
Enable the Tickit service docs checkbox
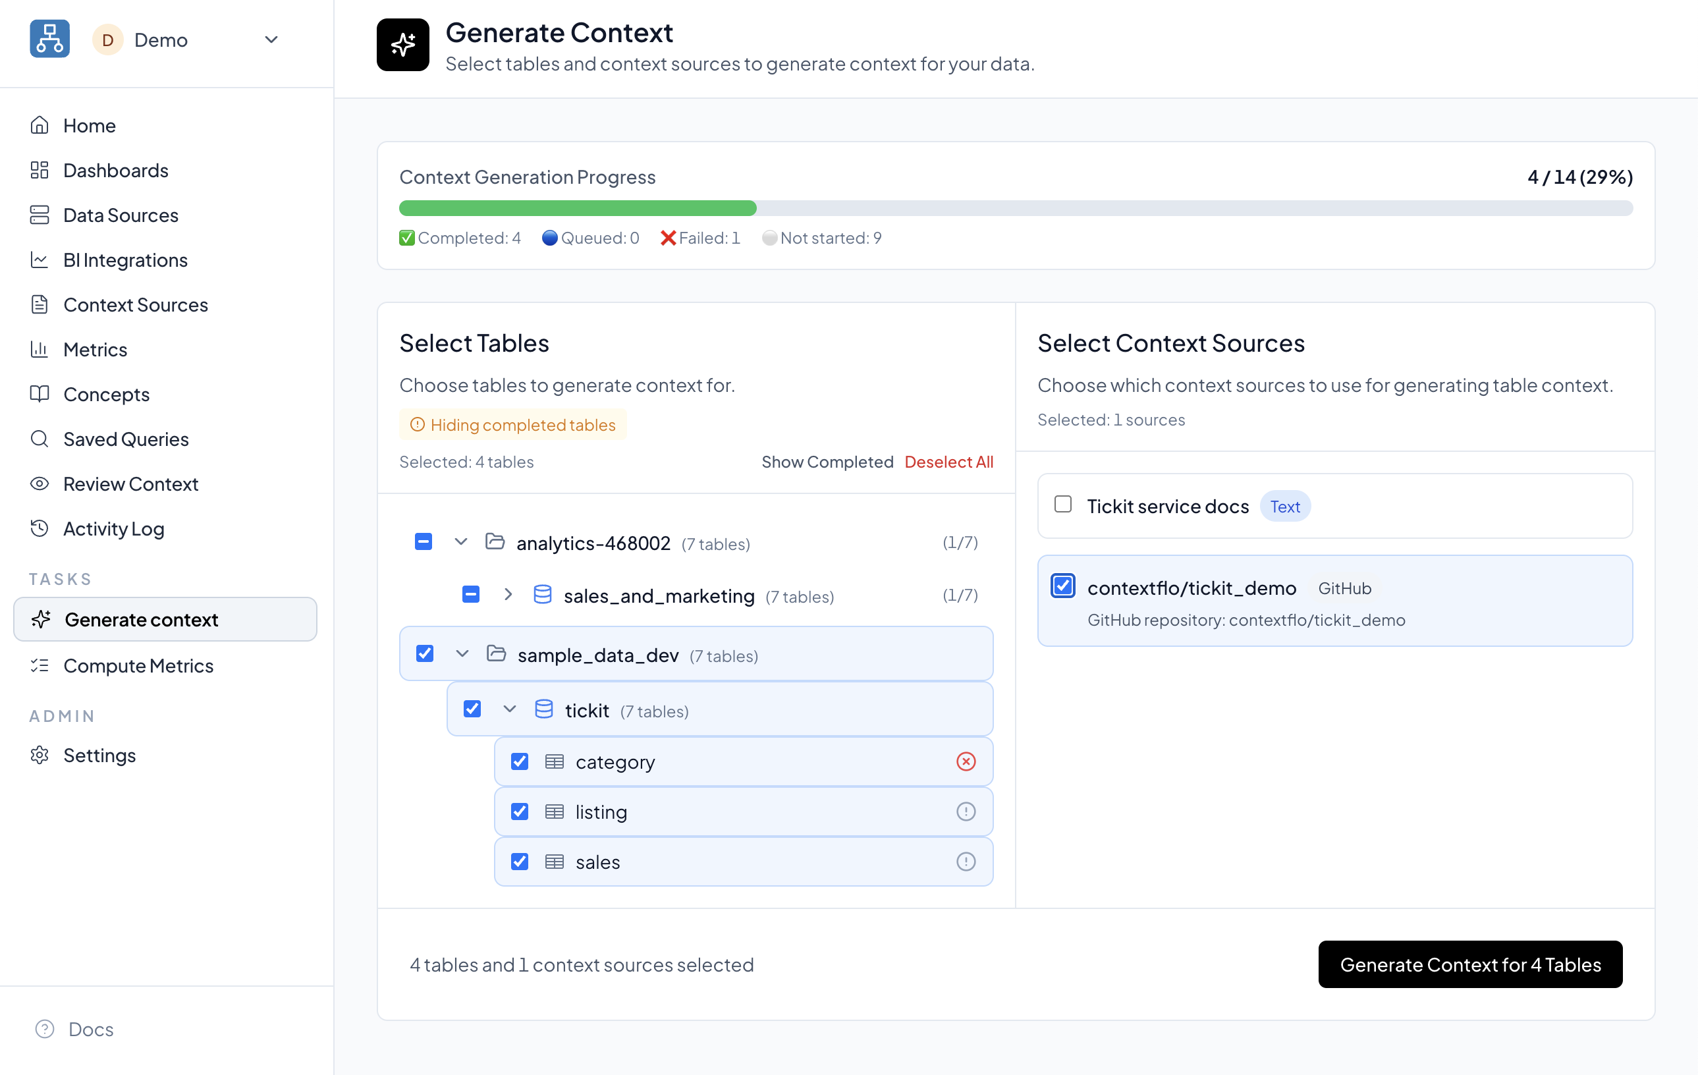(1062, 505)
